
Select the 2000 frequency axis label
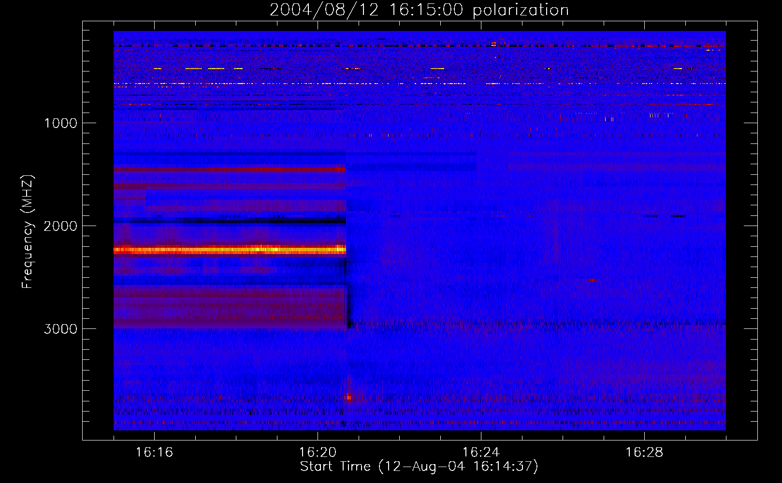60,226
